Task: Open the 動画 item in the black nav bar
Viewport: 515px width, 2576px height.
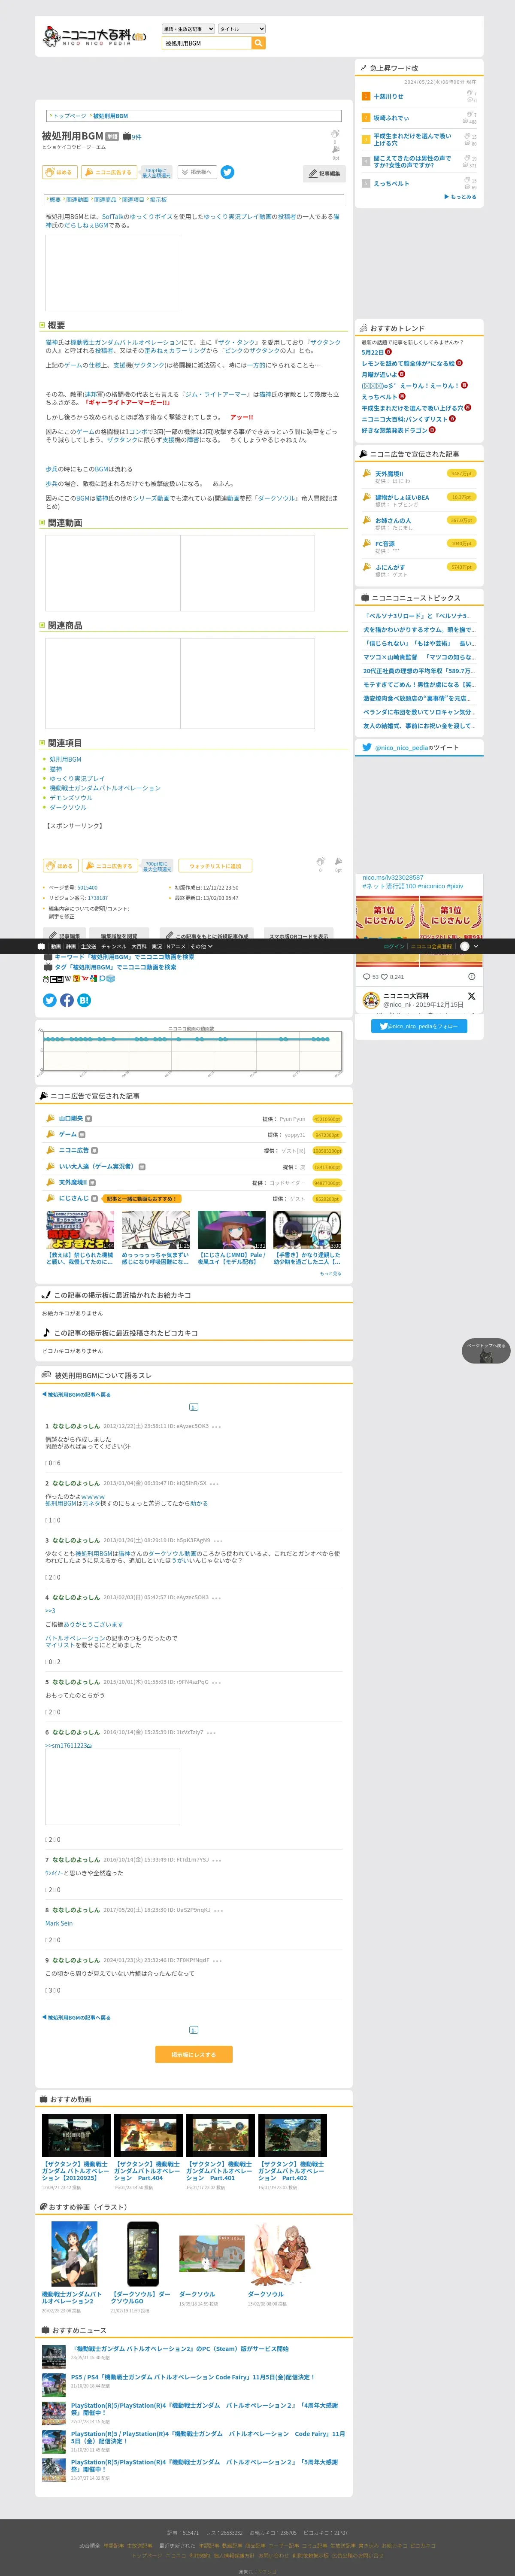Action: click(56, 946)
